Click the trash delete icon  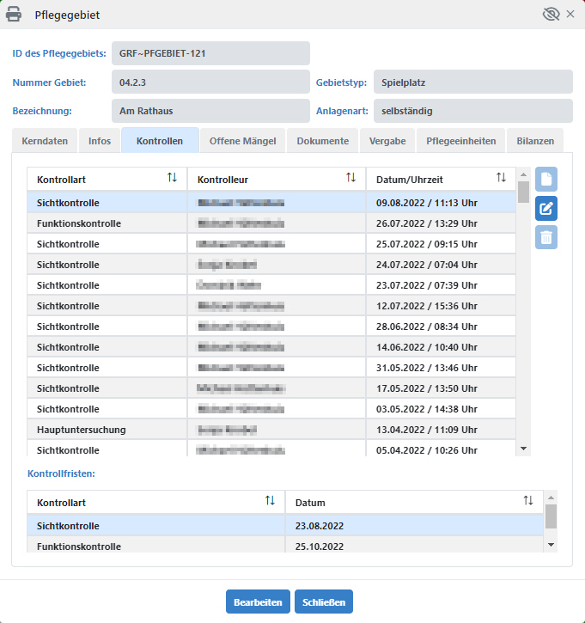click(x=546, y=237)
